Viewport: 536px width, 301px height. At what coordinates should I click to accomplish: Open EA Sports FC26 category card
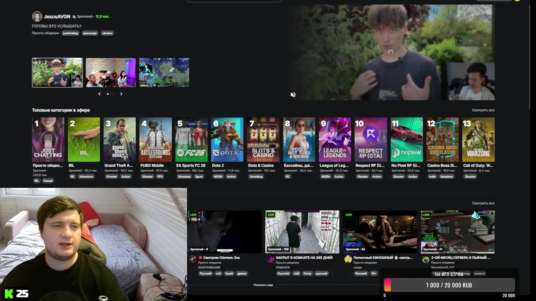191,140
